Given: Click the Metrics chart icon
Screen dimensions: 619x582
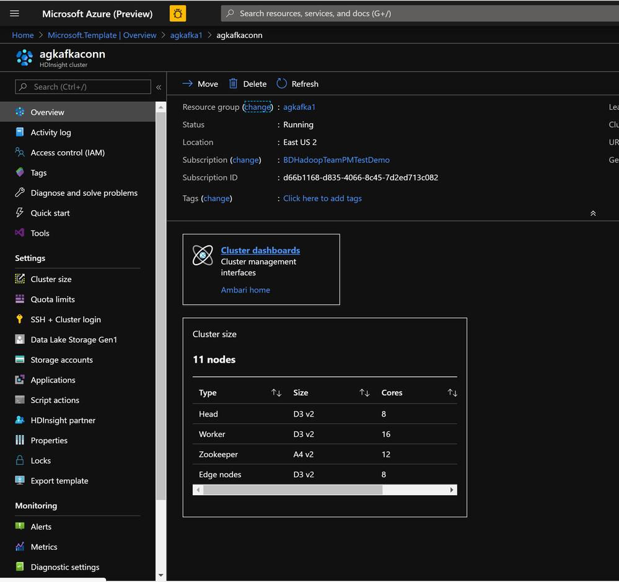Looking at the screenshot, I should [x=20, y=547].
